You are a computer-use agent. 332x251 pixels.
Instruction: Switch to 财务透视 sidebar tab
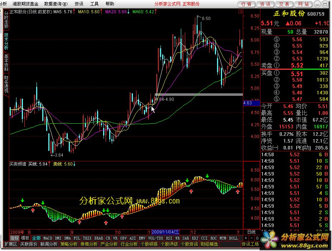pyautogui.click(x=6, y=84)
